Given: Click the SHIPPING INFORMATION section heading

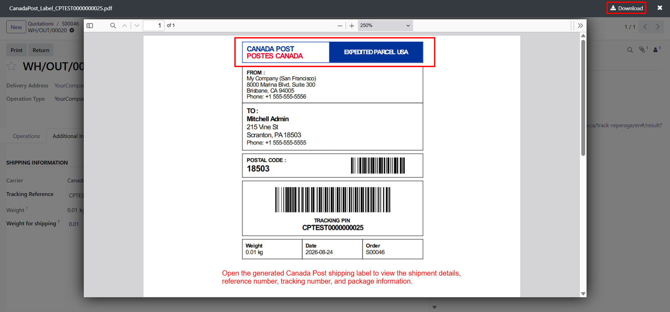Looking at the screenshot, I should tap(37, 162).
